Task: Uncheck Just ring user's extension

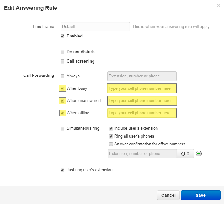Action: [62, 170]
